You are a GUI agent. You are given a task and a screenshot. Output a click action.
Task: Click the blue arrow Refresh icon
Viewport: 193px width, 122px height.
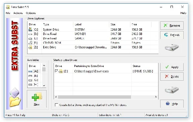[x=166, y=35]
